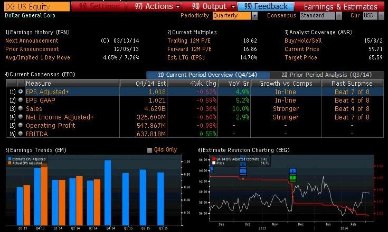The height and width of the screenshot is (232, 388).
Task: Click the Q4/14 Est column header
Action: pos(144,83)
